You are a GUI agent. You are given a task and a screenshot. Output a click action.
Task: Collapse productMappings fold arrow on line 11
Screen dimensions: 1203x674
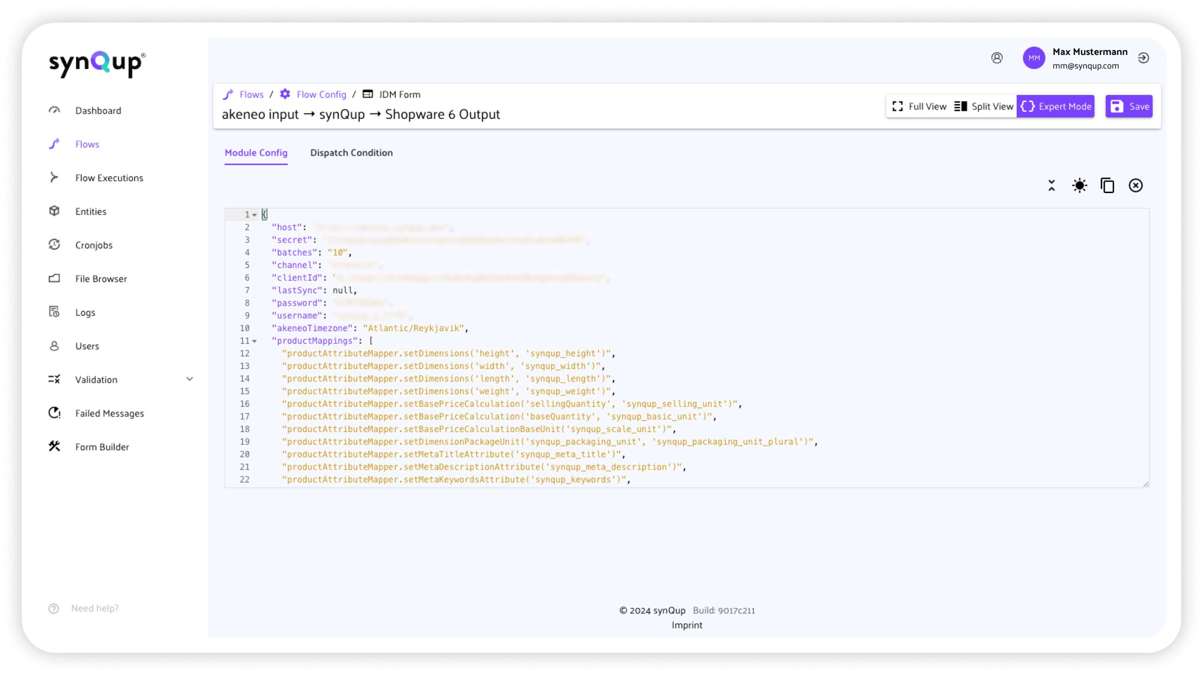coord(255,341)
